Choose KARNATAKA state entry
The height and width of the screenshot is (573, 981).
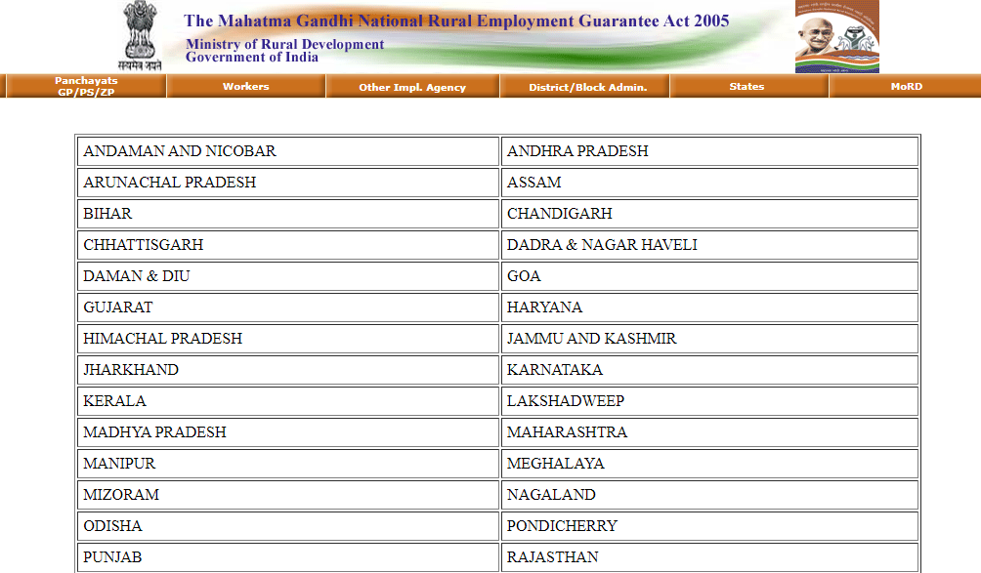[x=554, y=370]
